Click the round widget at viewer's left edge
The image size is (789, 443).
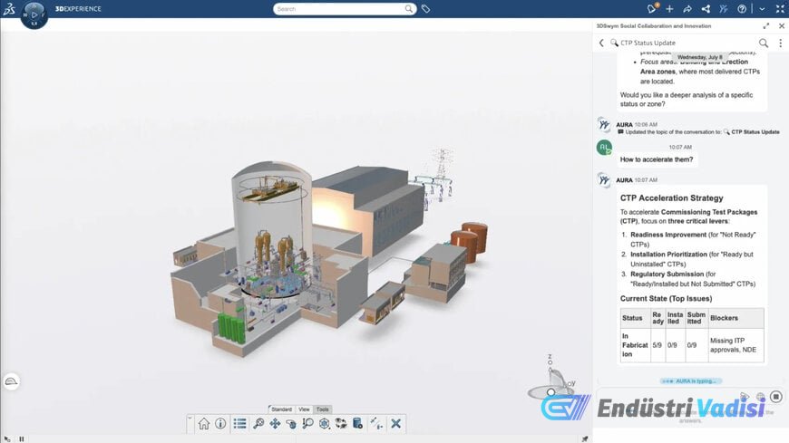(x=11, y=381)
